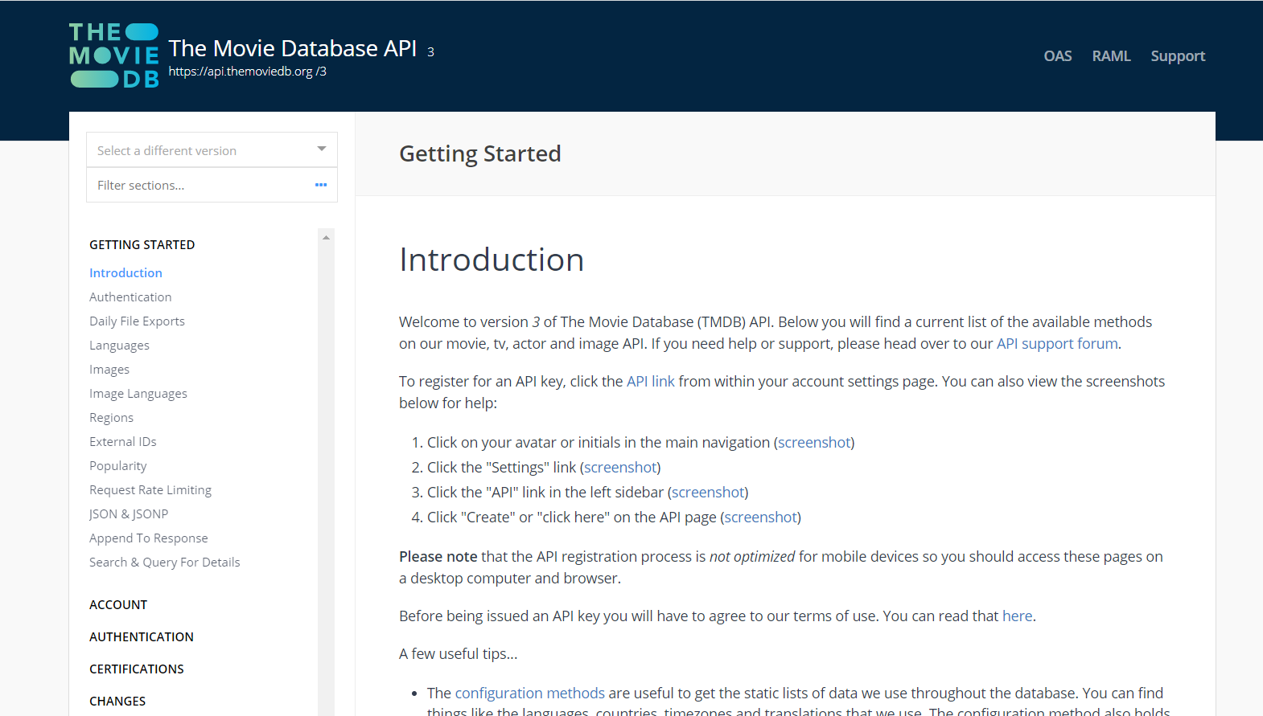Expand the ACCOUNT section

pos(118,604)
